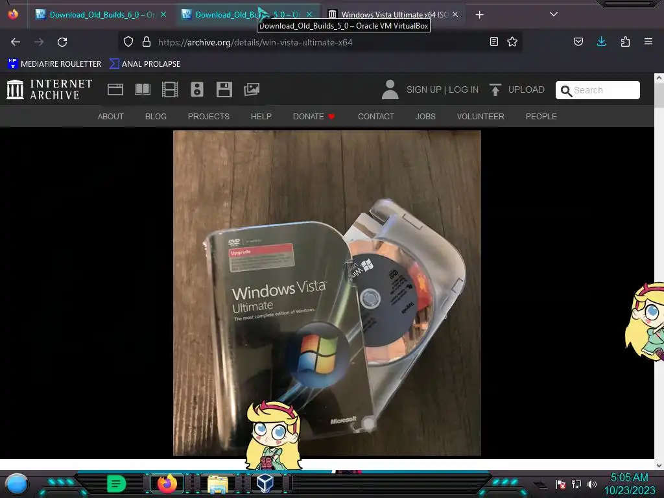Viewport: 664px width, 498px height.
Task: Open the Start orb menu
Action: click(17, 484)
